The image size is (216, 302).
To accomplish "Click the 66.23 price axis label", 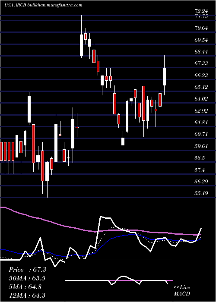I will point(201,75).
